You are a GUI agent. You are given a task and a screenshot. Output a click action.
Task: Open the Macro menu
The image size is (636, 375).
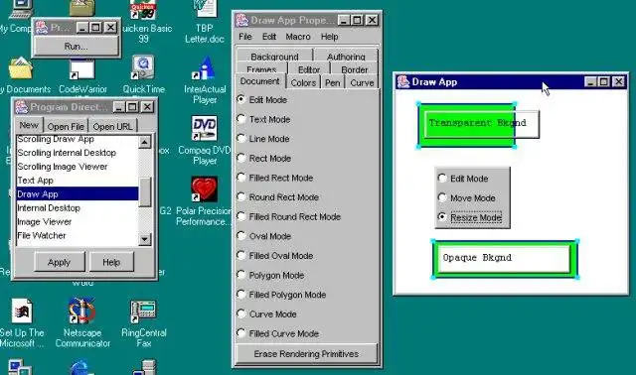(298, 37)
